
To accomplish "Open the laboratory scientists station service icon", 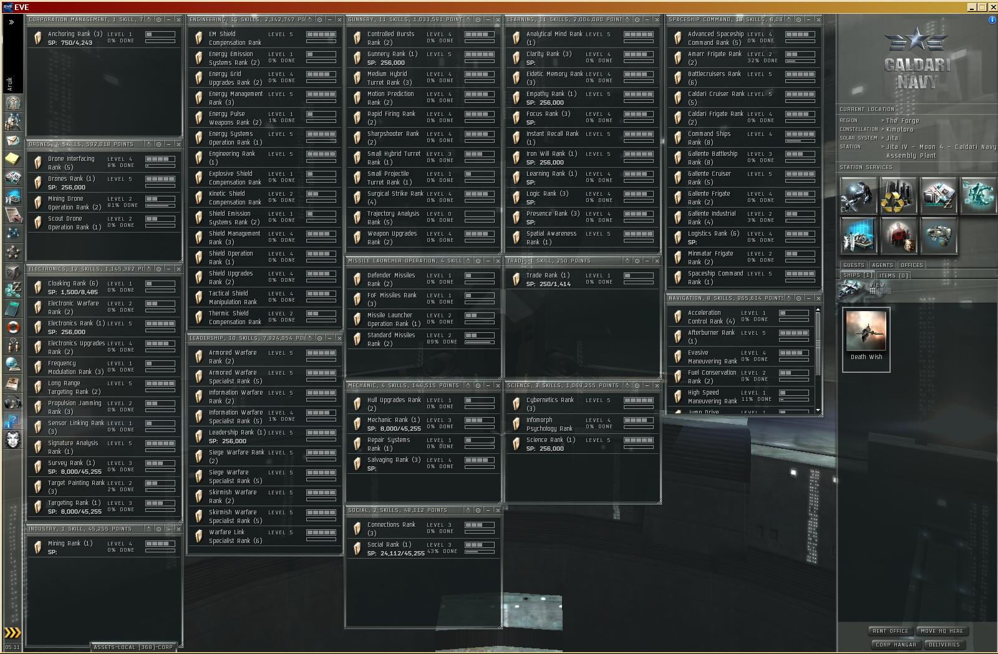I will pyautogui.click(x=858, y=234).
